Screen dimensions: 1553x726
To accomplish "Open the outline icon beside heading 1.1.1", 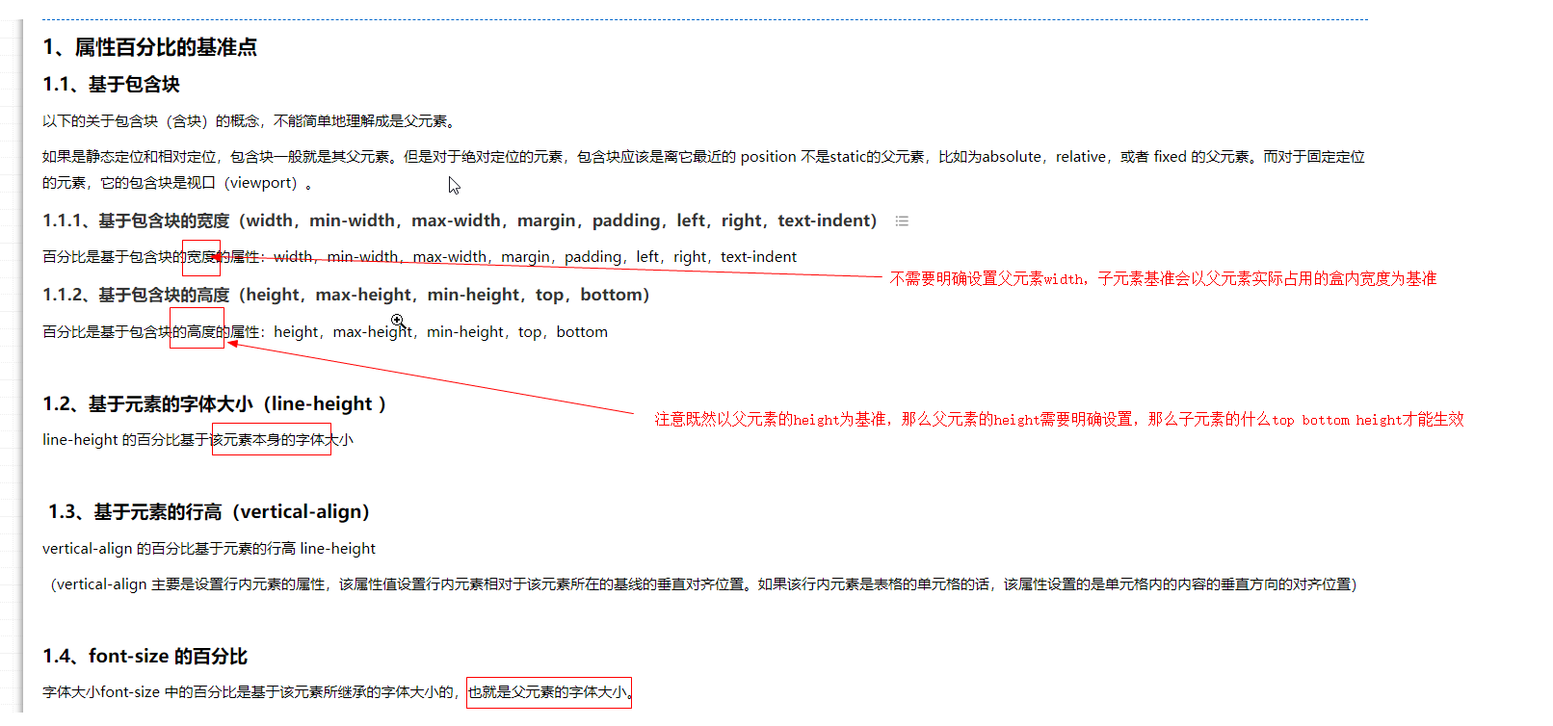I will click(902, 221).
